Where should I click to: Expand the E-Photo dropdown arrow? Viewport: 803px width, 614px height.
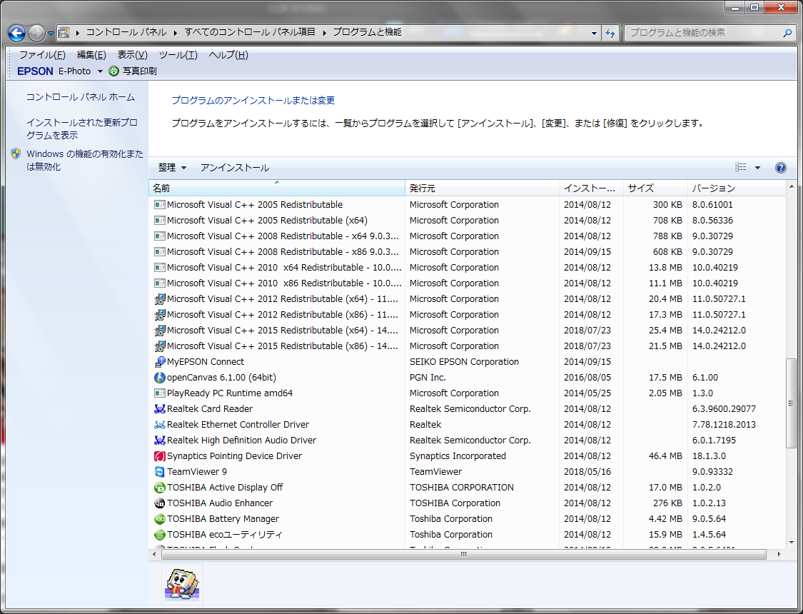(99, 71)
